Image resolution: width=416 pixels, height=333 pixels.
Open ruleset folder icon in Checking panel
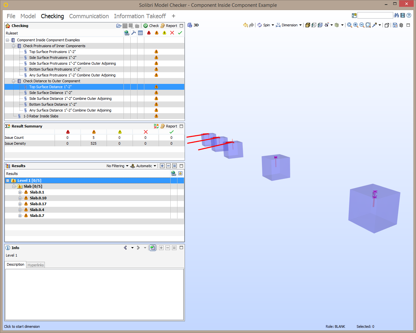click(119, 26)
